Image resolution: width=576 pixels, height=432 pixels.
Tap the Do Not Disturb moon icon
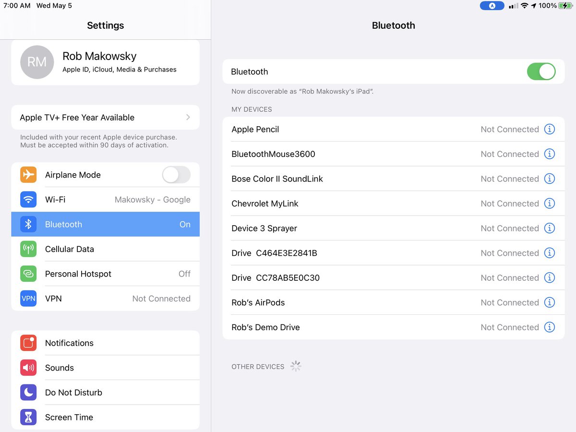(28, 392)
